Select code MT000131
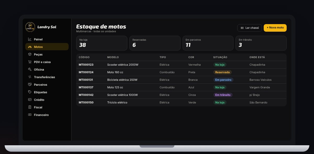The width and height of the screenshot is (314, 154). click(x=86, y=80)
